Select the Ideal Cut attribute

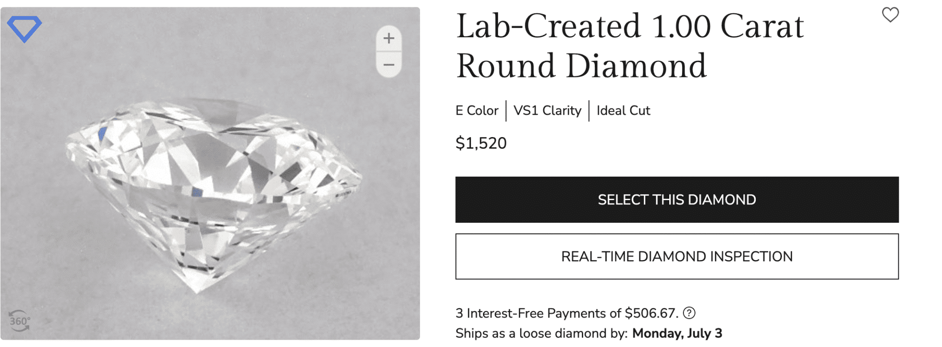(x=623, y=111)
